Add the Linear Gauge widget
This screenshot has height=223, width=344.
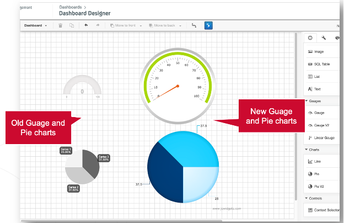(324, 137)
